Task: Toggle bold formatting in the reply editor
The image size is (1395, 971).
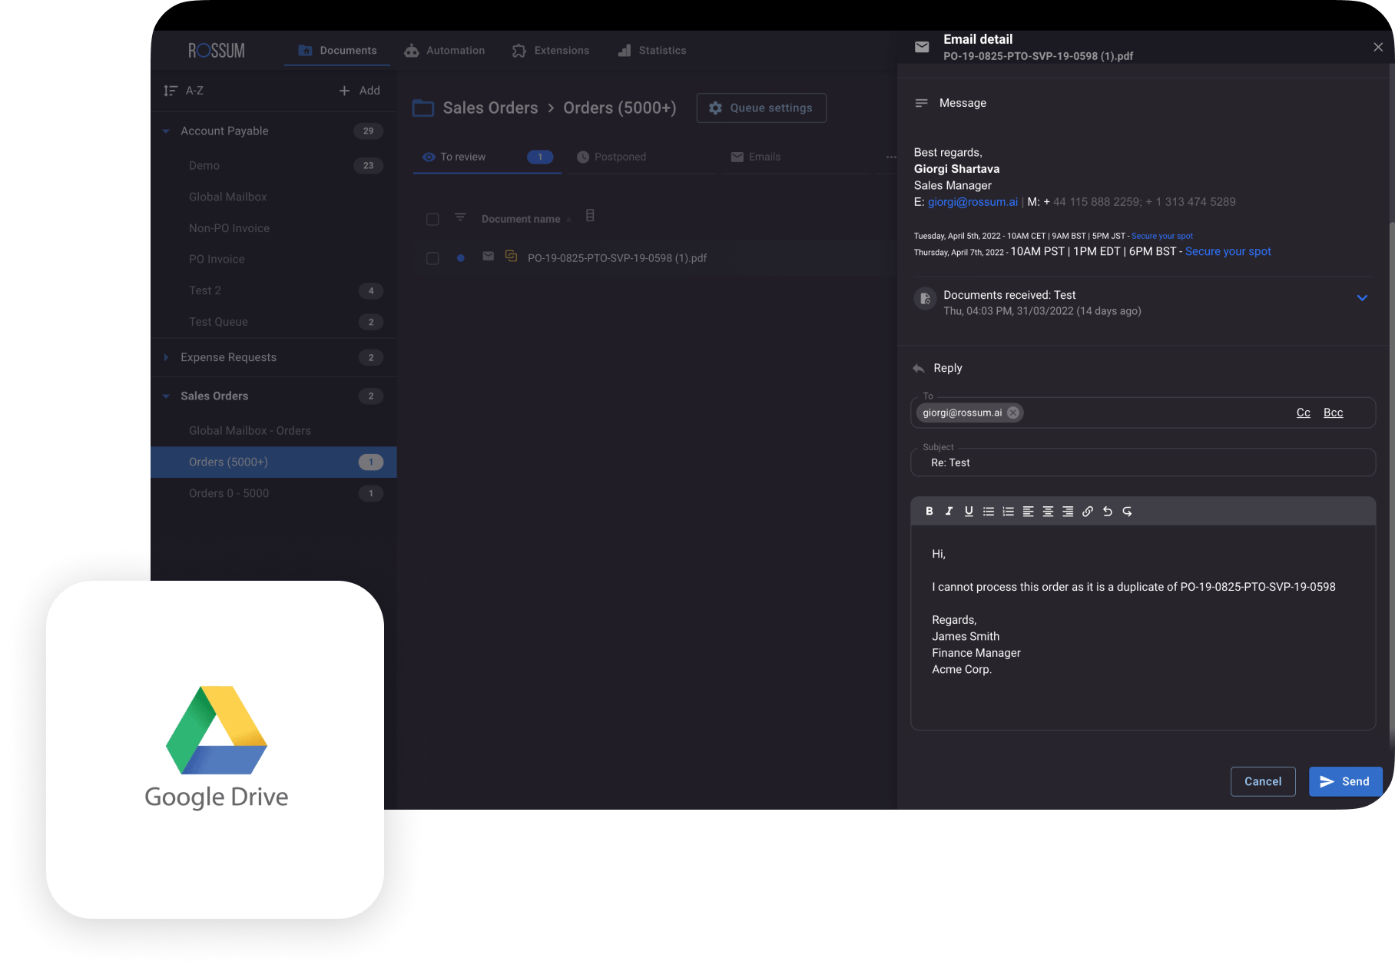Action: coord(929,512)
